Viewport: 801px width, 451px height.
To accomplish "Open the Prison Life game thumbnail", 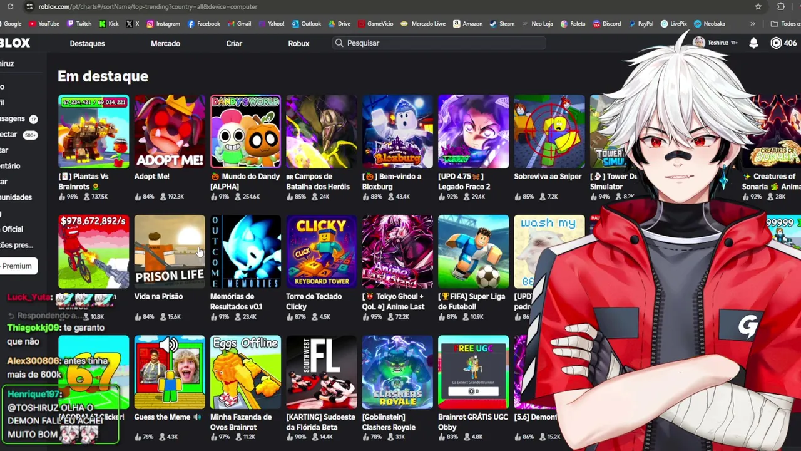I will [x=170, y=252].
